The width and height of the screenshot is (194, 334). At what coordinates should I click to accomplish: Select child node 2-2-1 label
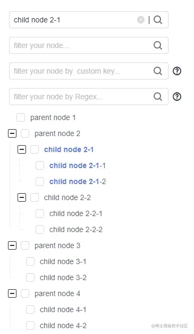[x=76, y=213]
